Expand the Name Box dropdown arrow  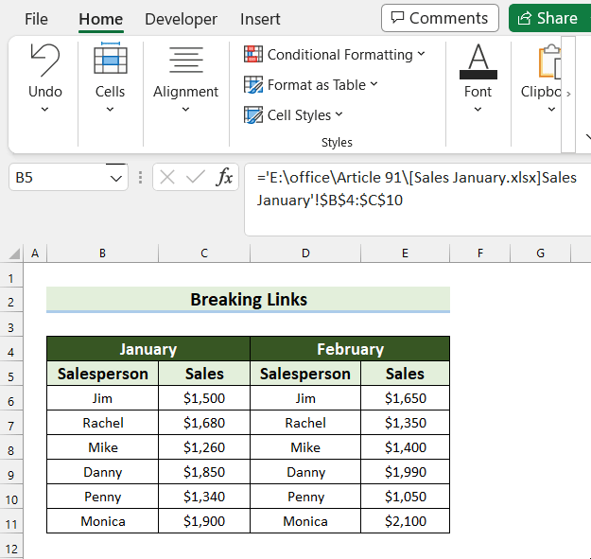coord(116,178)
